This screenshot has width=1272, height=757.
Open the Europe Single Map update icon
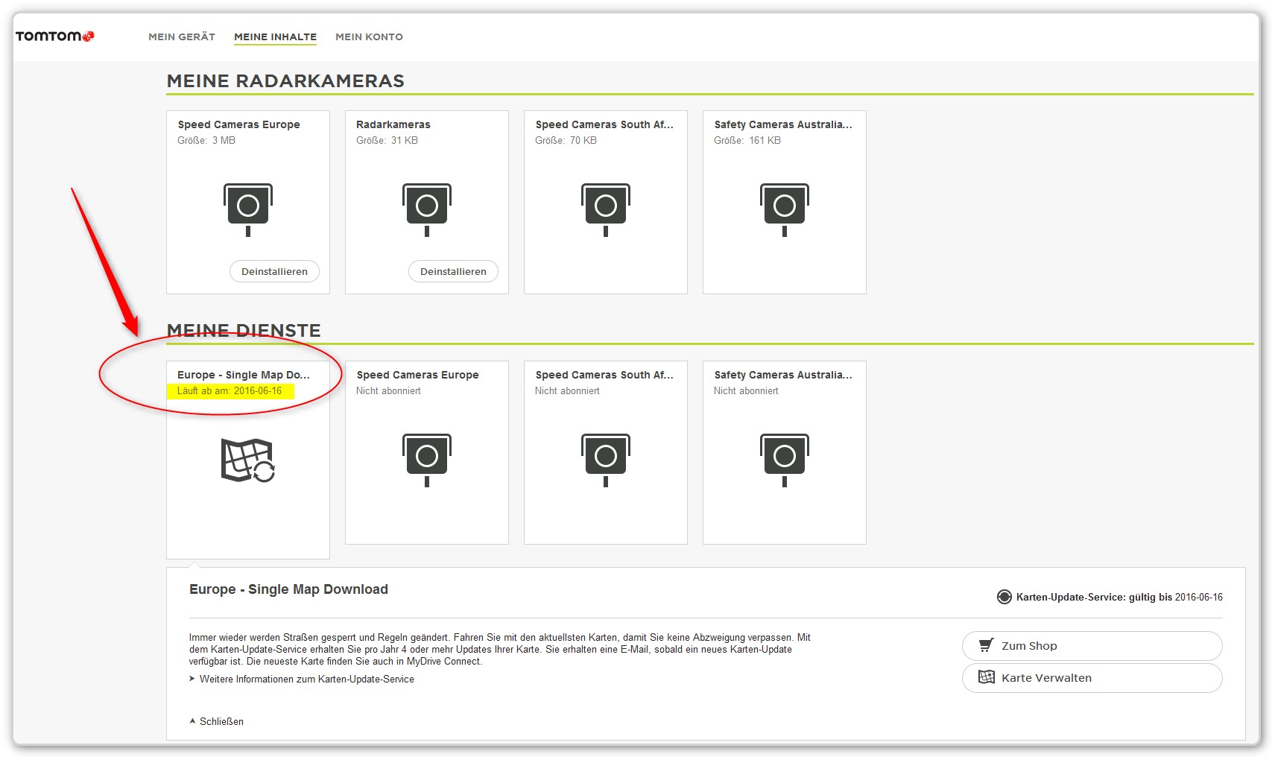click(x=247, y=460)
